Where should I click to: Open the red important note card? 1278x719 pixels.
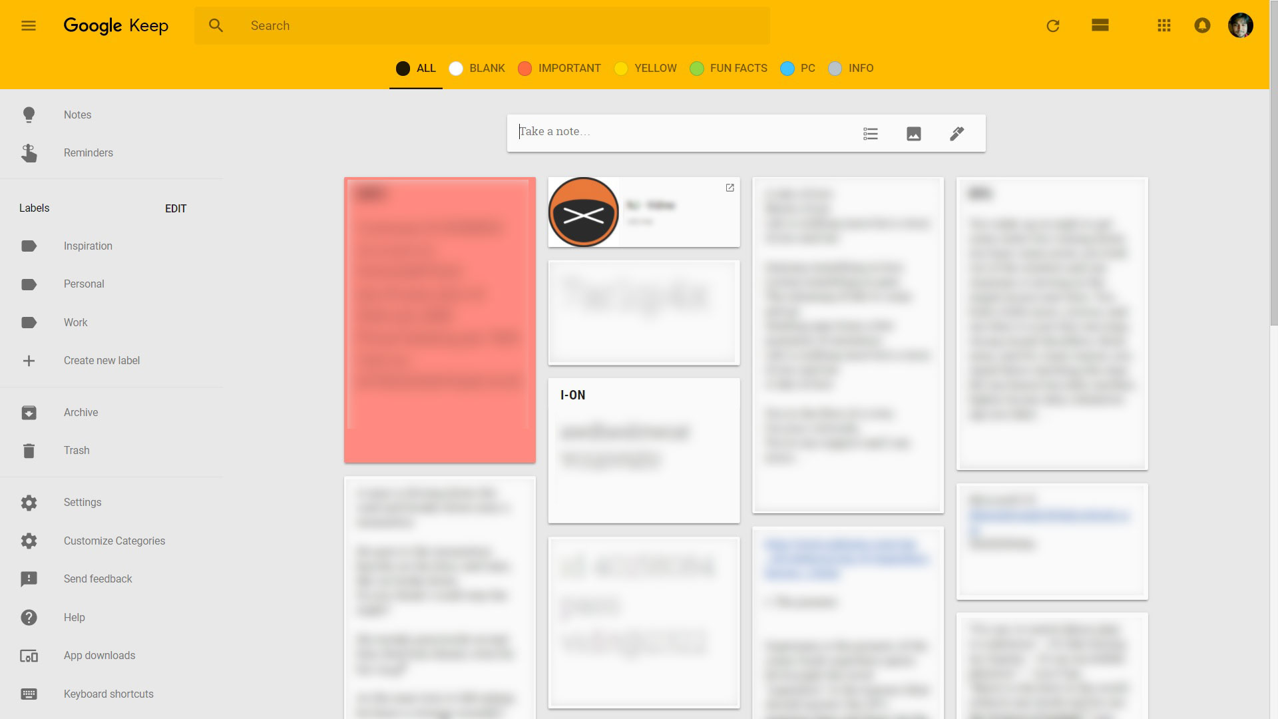tap(439, 320)
